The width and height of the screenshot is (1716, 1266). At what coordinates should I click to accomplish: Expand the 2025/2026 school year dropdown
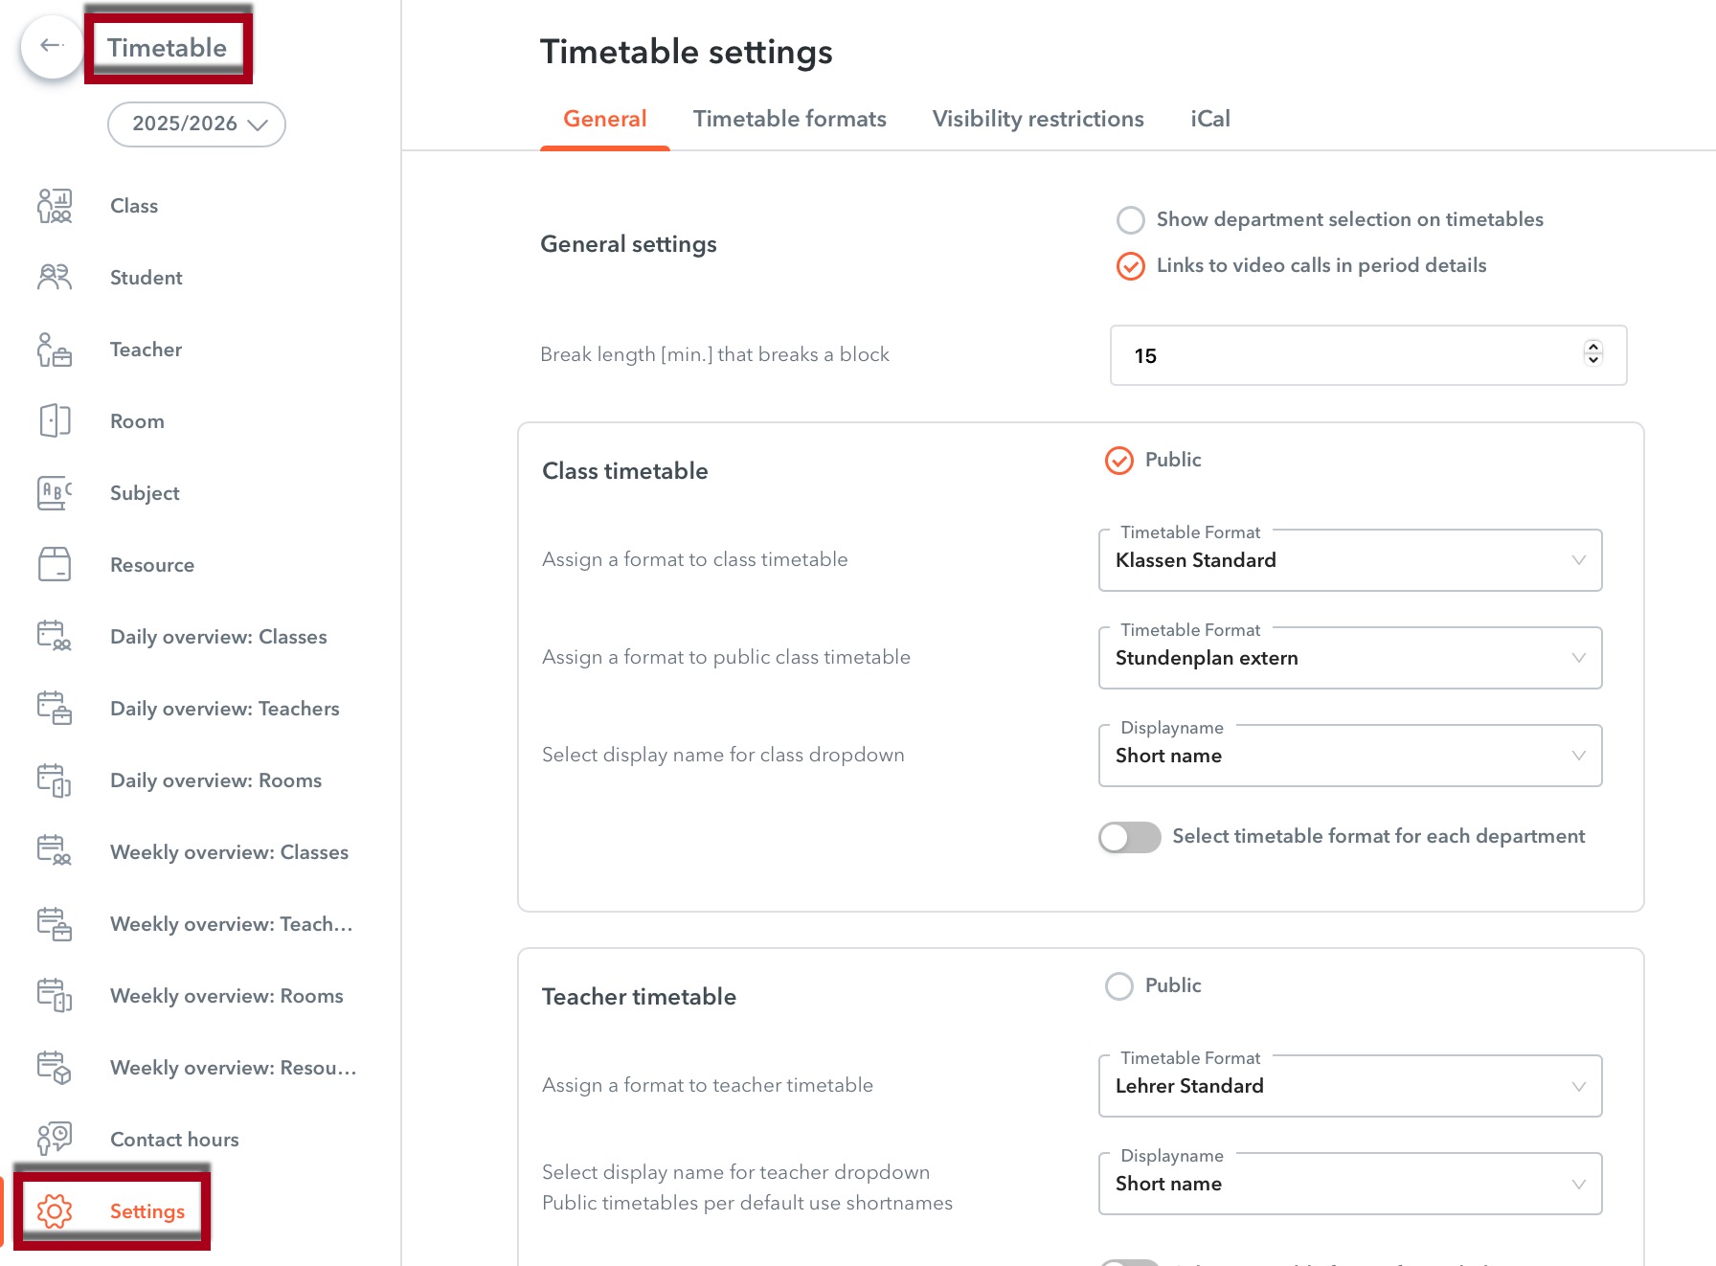[196, 124]
